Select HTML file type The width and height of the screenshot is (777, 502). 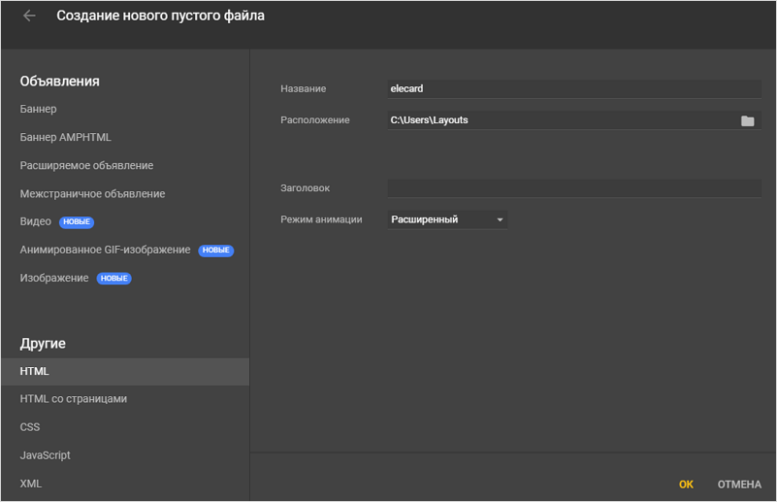35,372
